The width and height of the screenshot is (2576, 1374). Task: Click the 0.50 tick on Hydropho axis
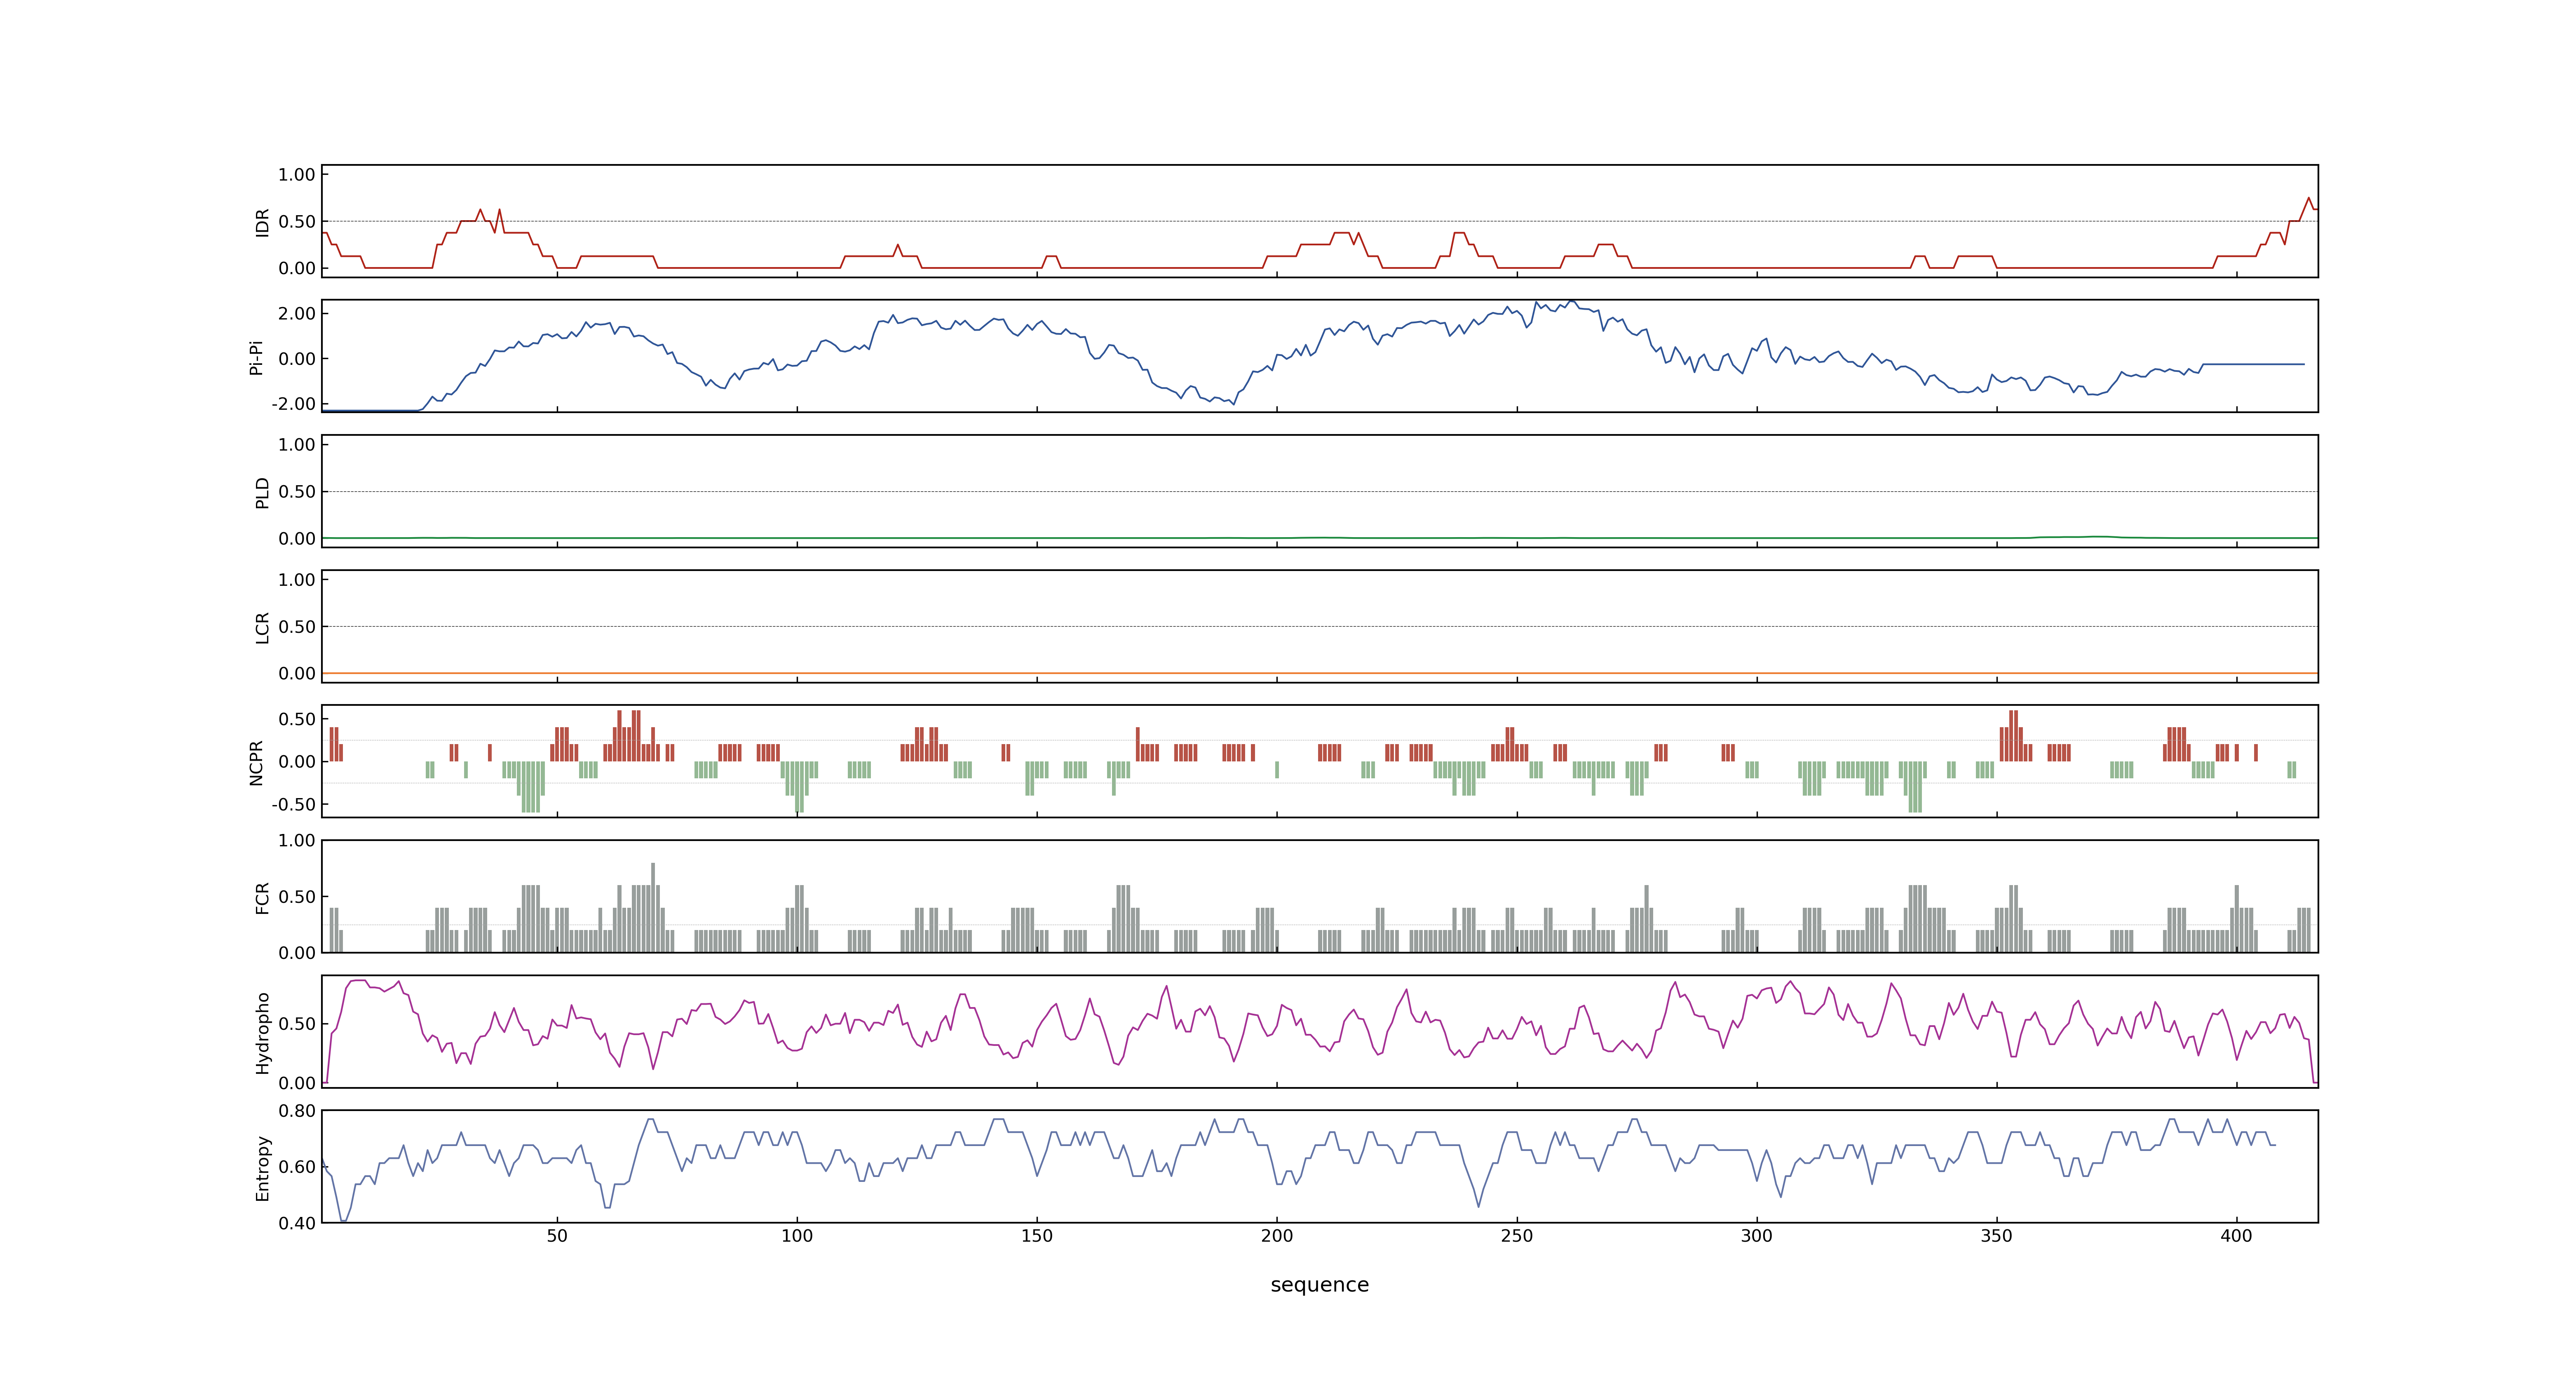297,1023
